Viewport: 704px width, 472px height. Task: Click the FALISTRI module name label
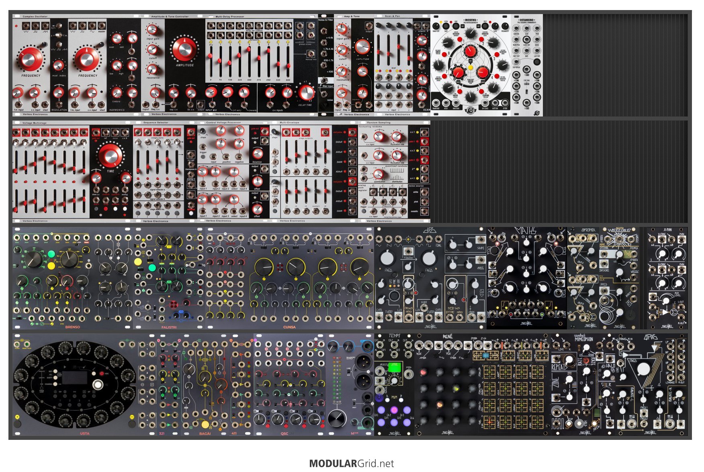tap(169, 327)
